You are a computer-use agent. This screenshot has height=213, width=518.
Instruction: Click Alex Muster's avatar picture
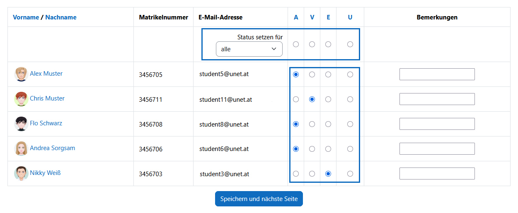point(21,74)
